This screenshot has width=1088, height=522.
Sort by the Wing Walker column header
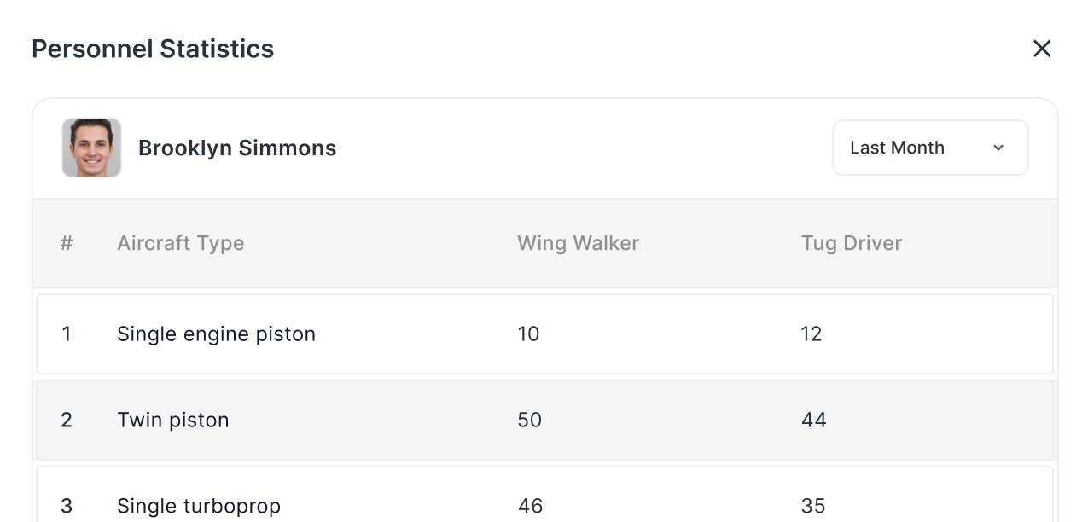pyautogui.click(x=578, y=243)
